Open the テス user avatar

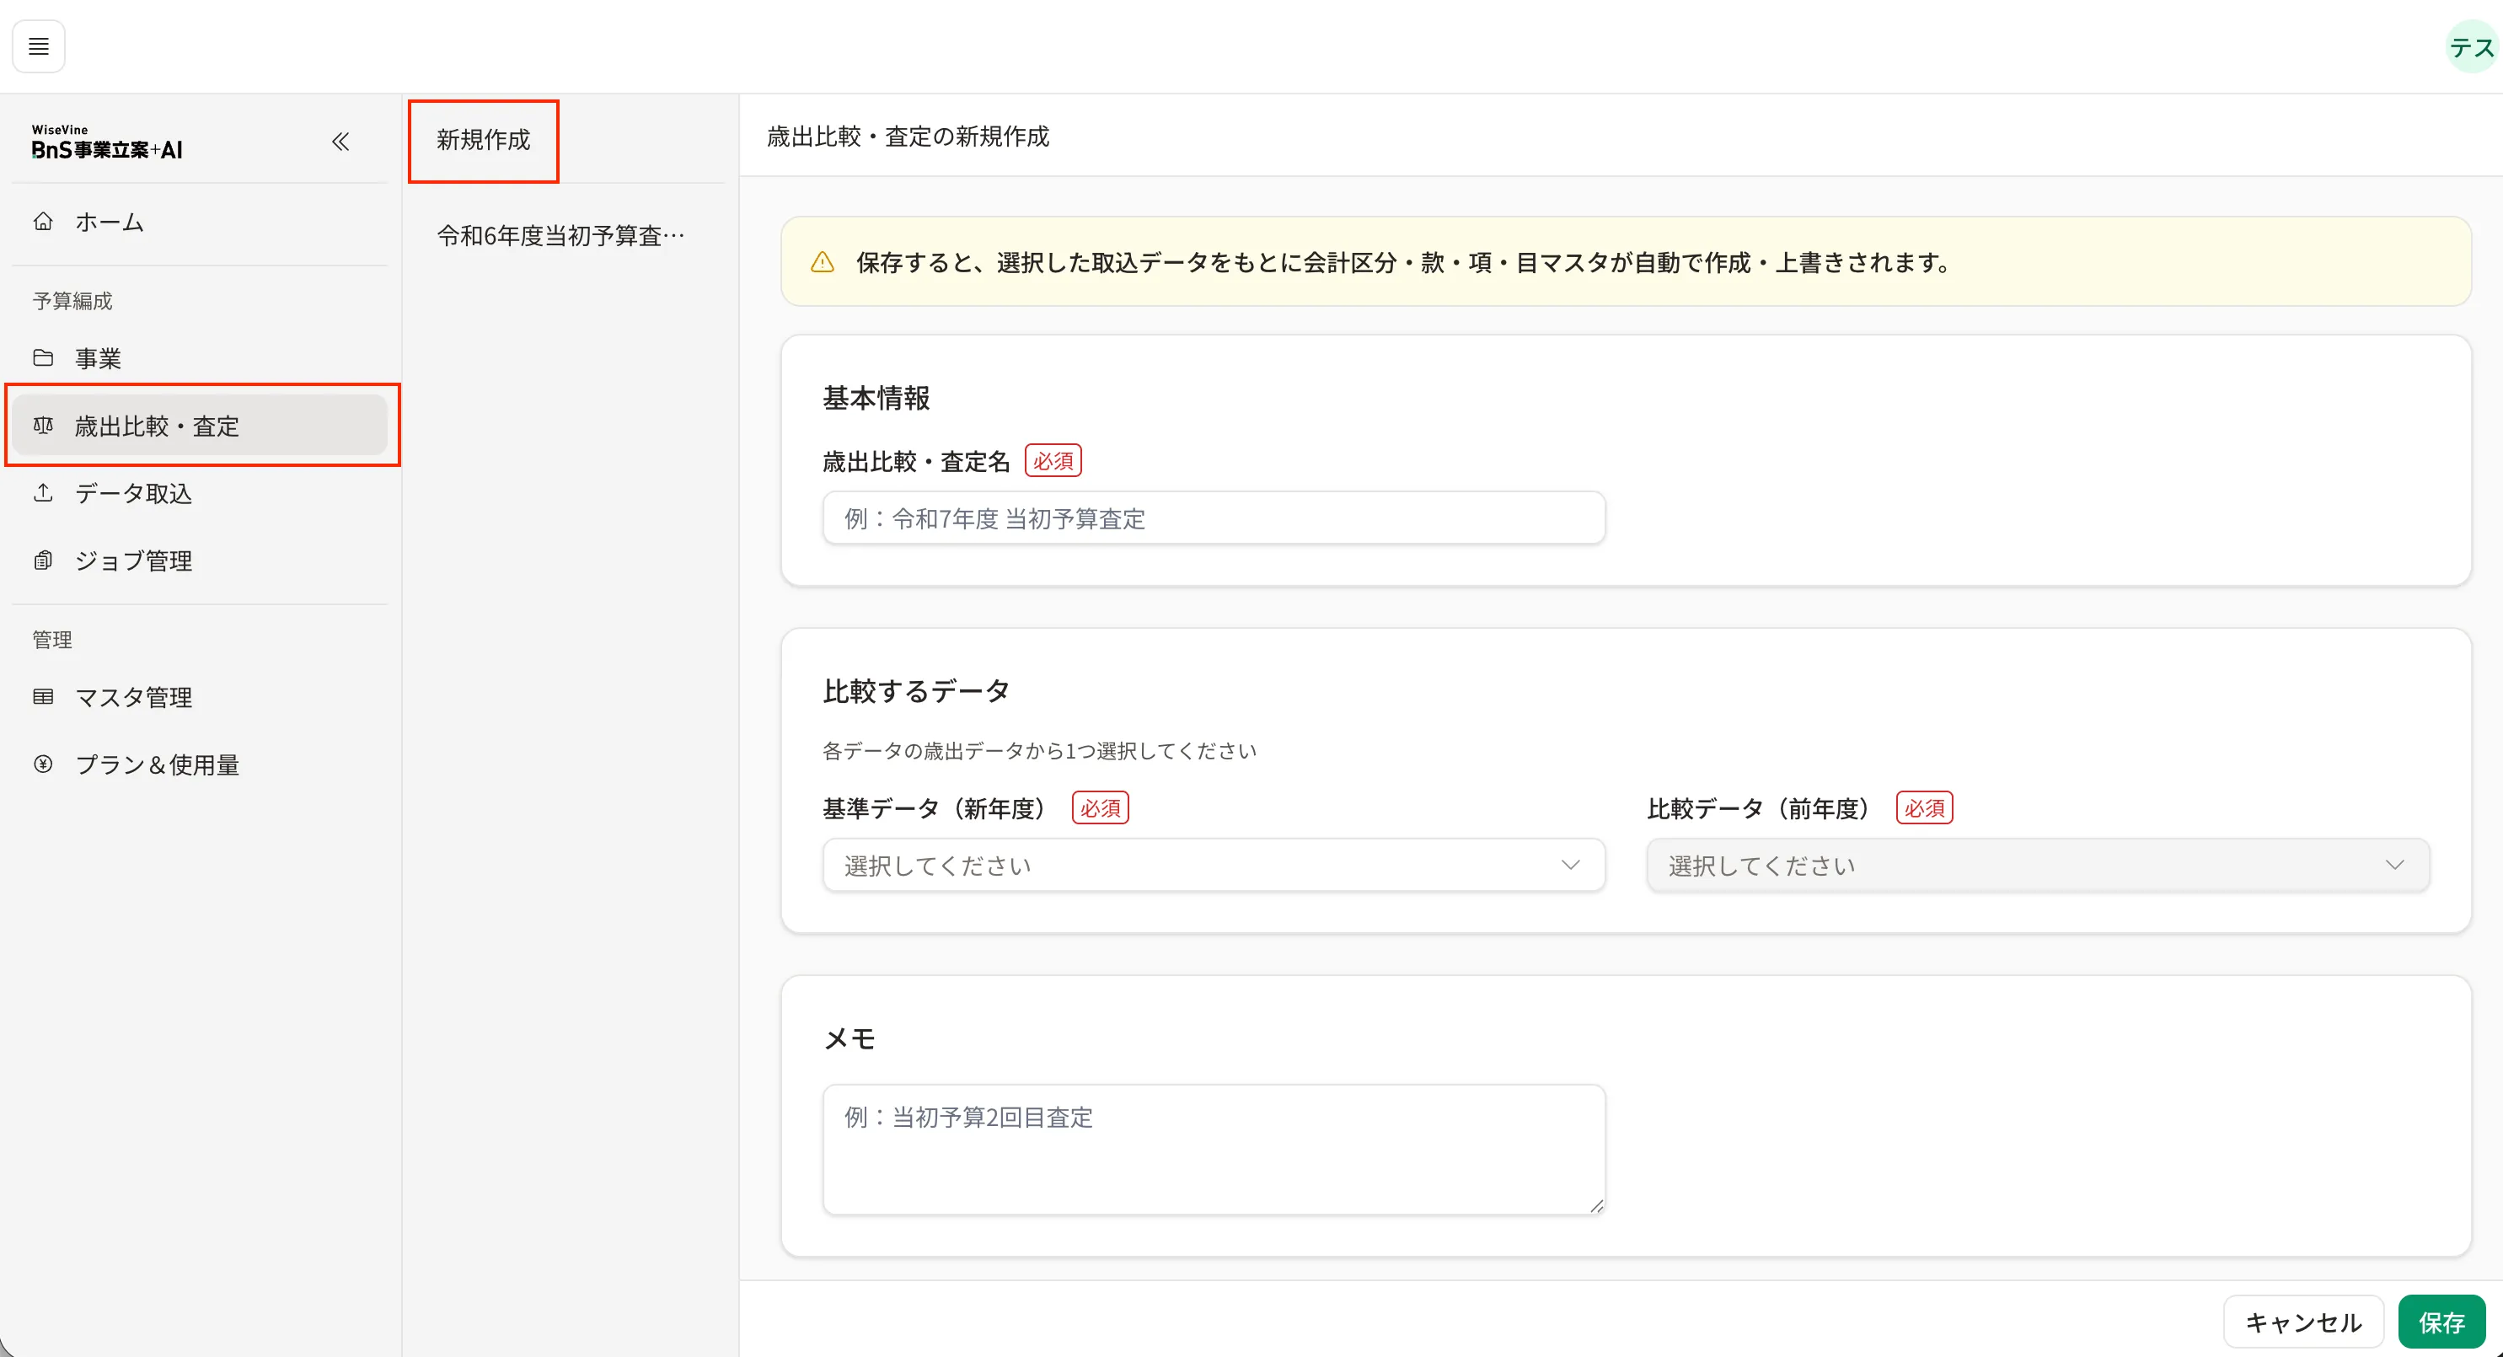[x=2473, y=46]
